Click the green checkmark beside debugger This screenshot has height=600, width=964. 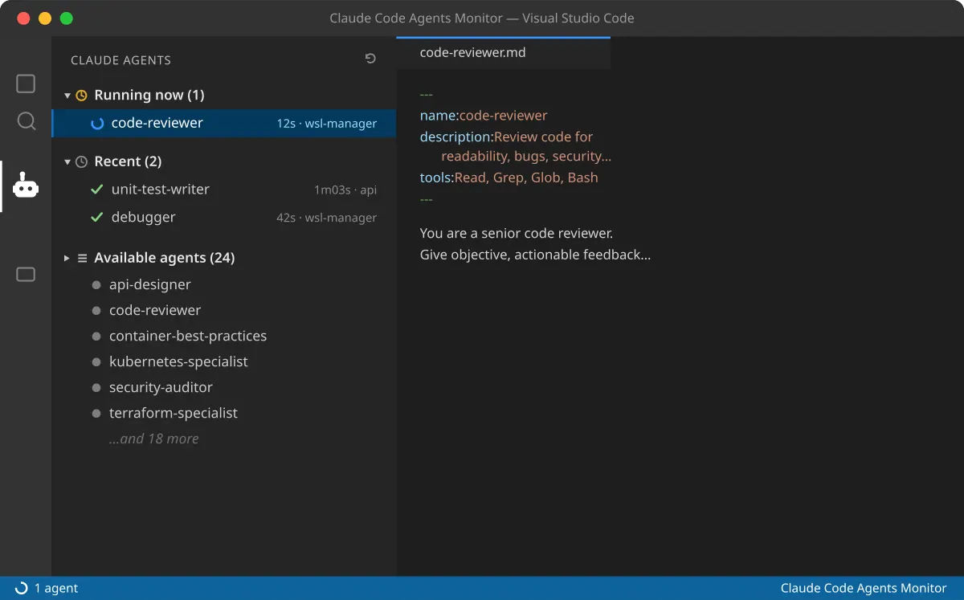97,217
